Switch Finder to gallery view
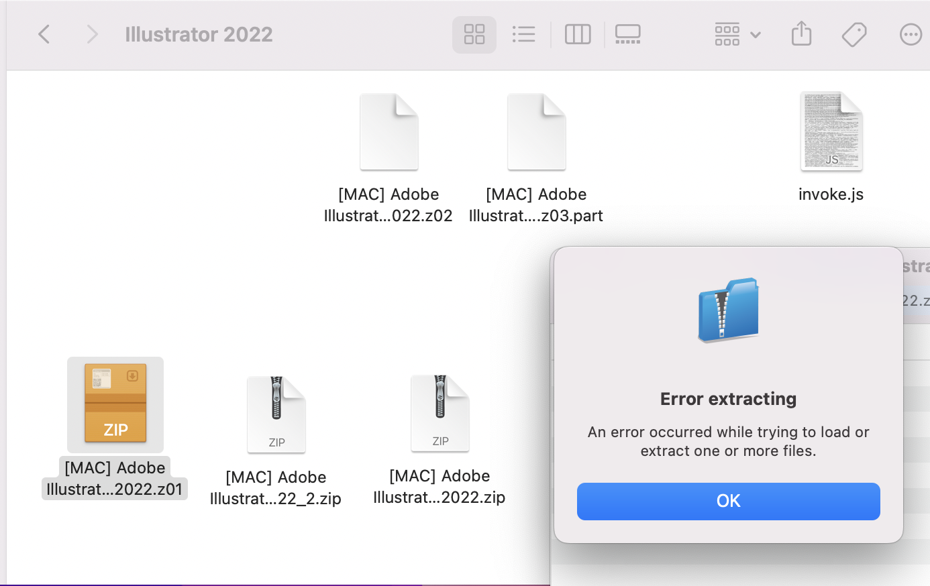 pos(628,34)
